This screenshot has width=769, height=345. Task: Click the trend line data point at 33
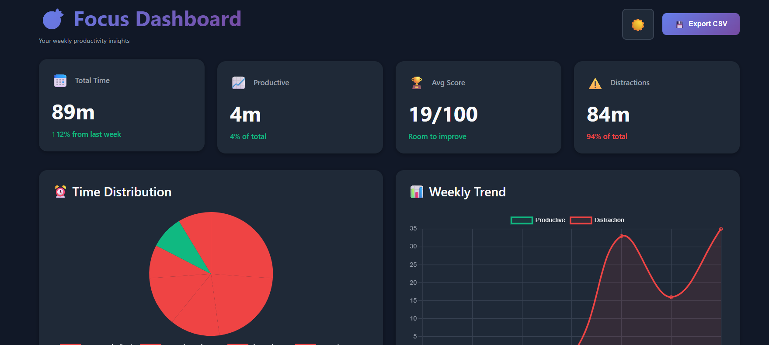tap(622, 236)
